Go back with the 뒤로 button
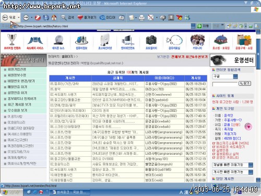Screen dimensions: 261x196 9,17
